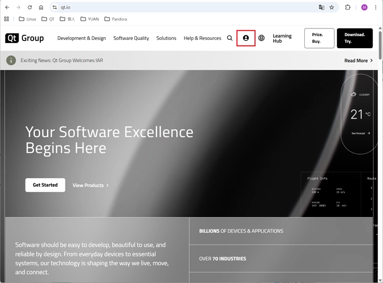Screen dimensions: 383x283
Task: Expand the Development & Design menu
Action: pyautogui.click(x=81, y=38)
